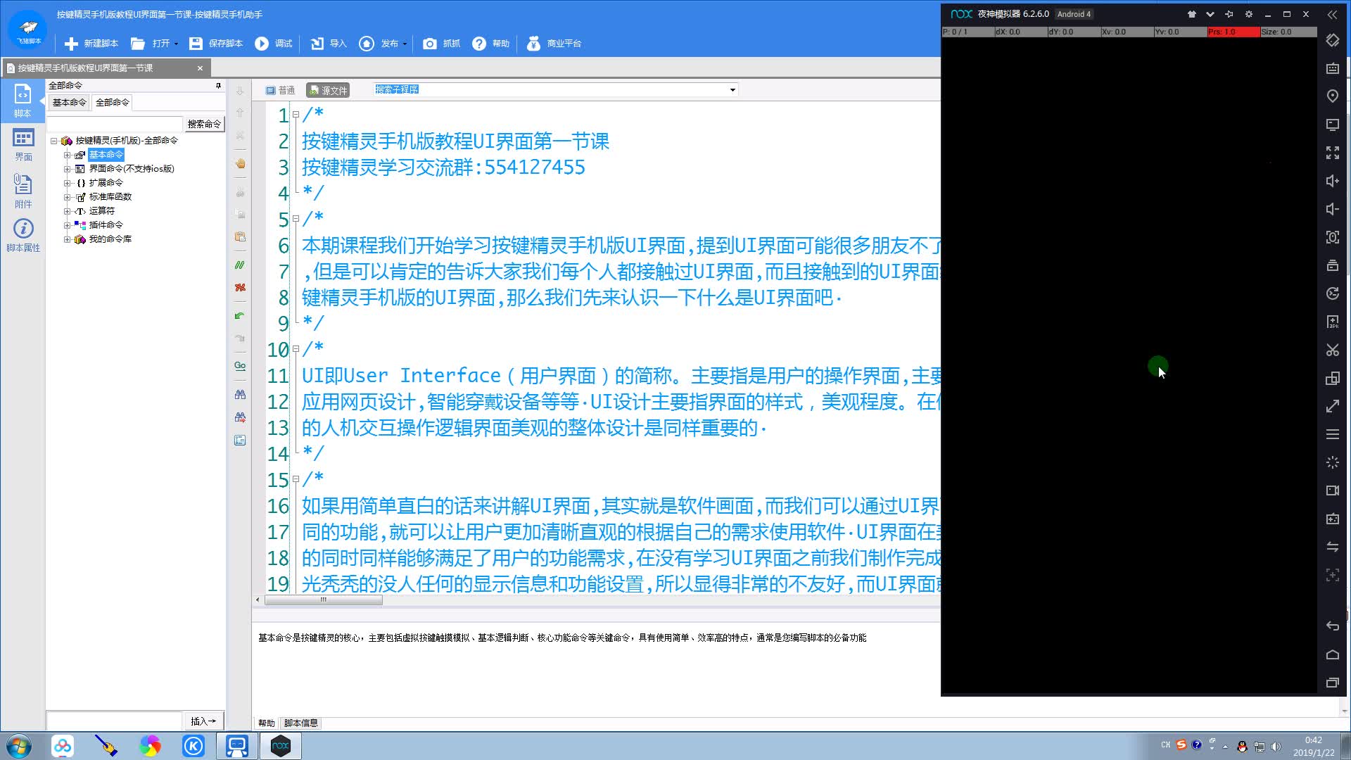Select 我的命令库 tree item
Screen dimensions: 1351x760
110,239
